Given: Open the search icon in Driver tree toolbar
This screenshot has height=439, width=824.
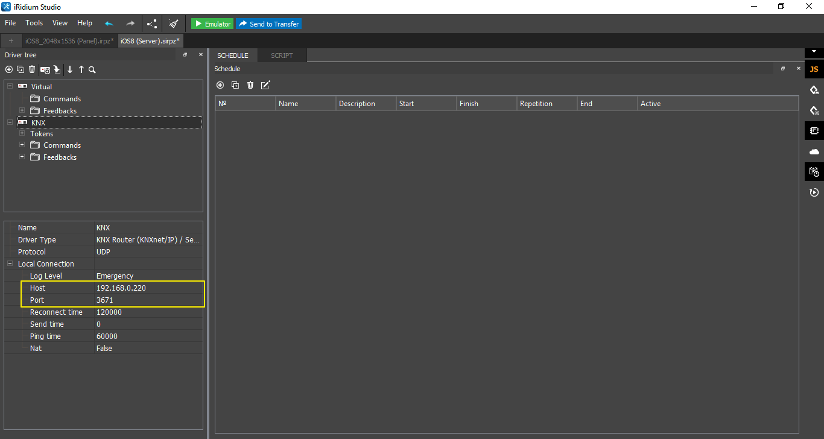Looking at the screenshot, I should pos(92,69).
